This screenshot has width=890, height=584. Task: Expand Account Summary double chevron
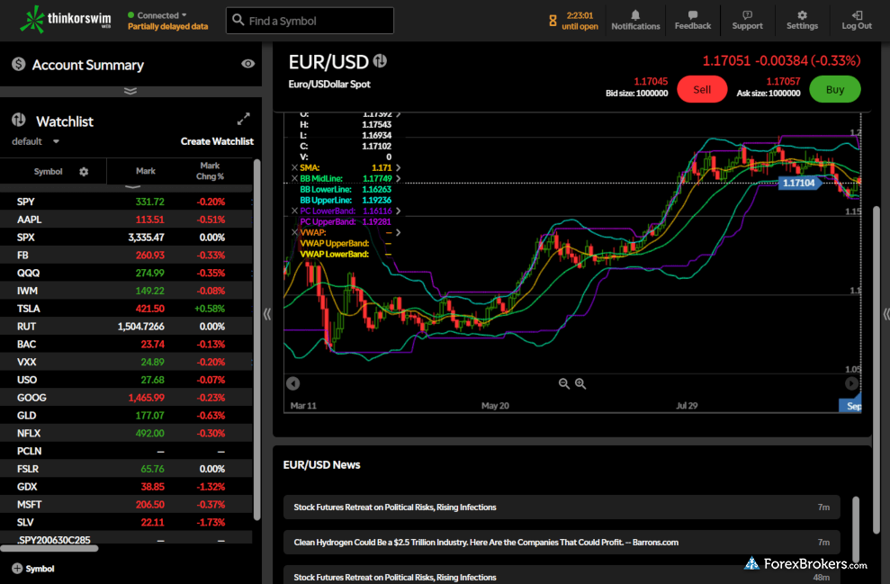(x=130, y=91)
